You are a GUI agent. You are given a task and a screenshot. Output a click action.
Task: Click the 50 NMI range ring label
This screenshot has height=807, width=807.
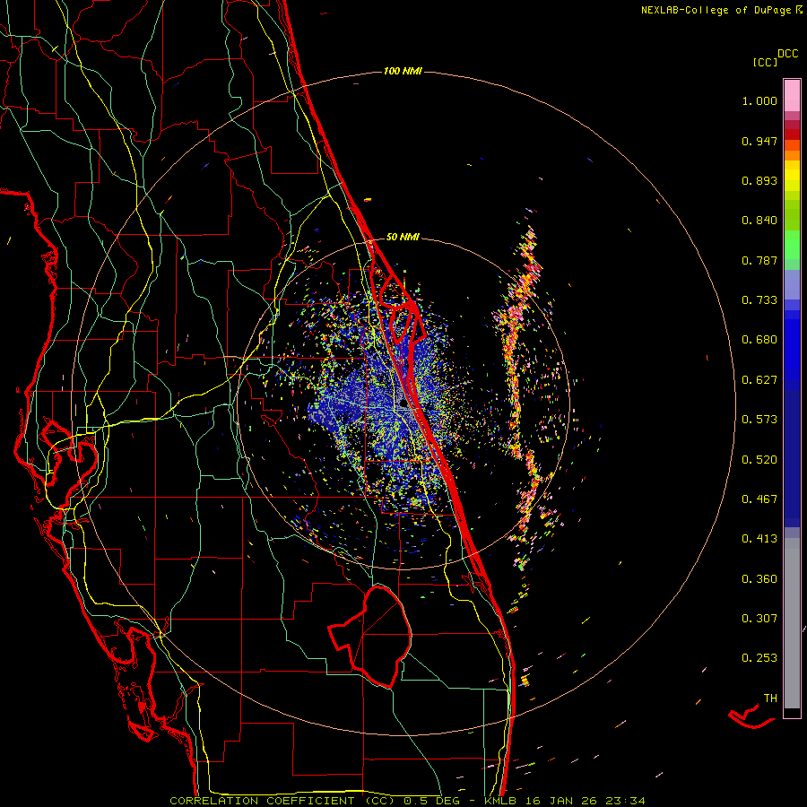pos(403,237)
